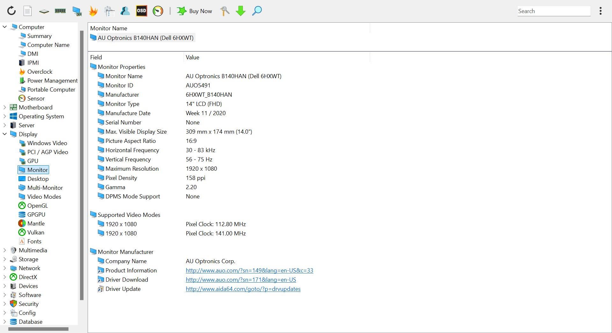The height and width of the screenshot is (333, 612).
Task: Focus the Search input field
Action: pos(554,11)
